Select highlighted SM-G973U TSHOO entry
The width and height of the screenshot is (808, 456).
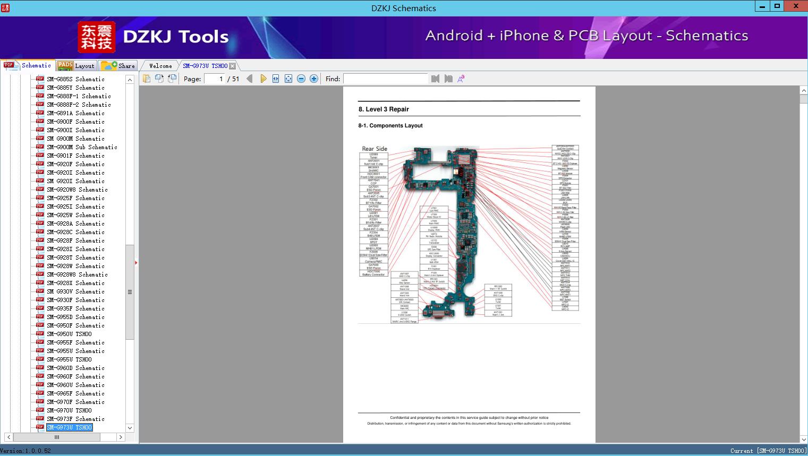[69, 427]
